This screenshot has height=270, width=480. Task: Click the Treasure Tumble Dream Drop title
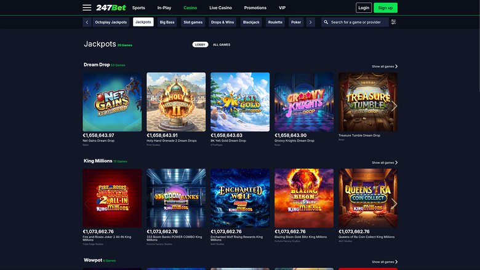(x=359, y=135)
